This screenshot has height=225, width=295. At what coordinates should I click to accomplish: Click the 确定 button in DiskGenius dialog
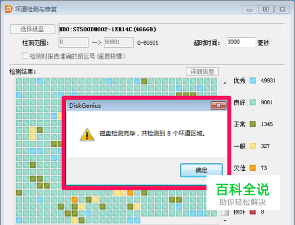[201, 170]
